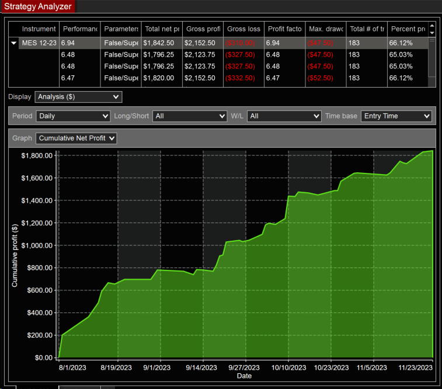Click the Max. drawdown column header

coord(325,29)
